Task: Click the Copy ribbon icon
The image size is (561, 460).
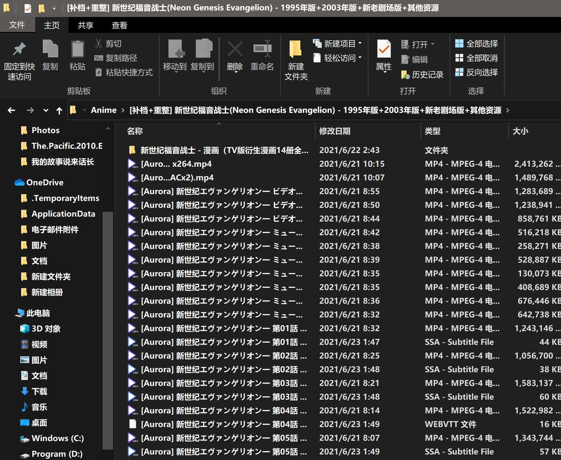Action: pos(50,55)
